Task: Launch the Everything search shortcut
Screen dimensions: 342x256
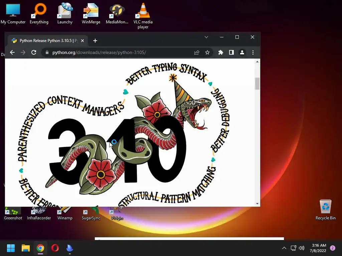Action: pos(39,14)
